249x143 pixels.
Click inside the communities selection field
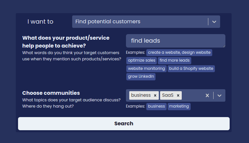(192, 95)
